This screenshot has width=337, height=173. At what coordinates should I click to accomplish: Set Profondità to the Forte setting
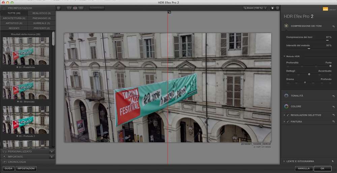point(330,66)
